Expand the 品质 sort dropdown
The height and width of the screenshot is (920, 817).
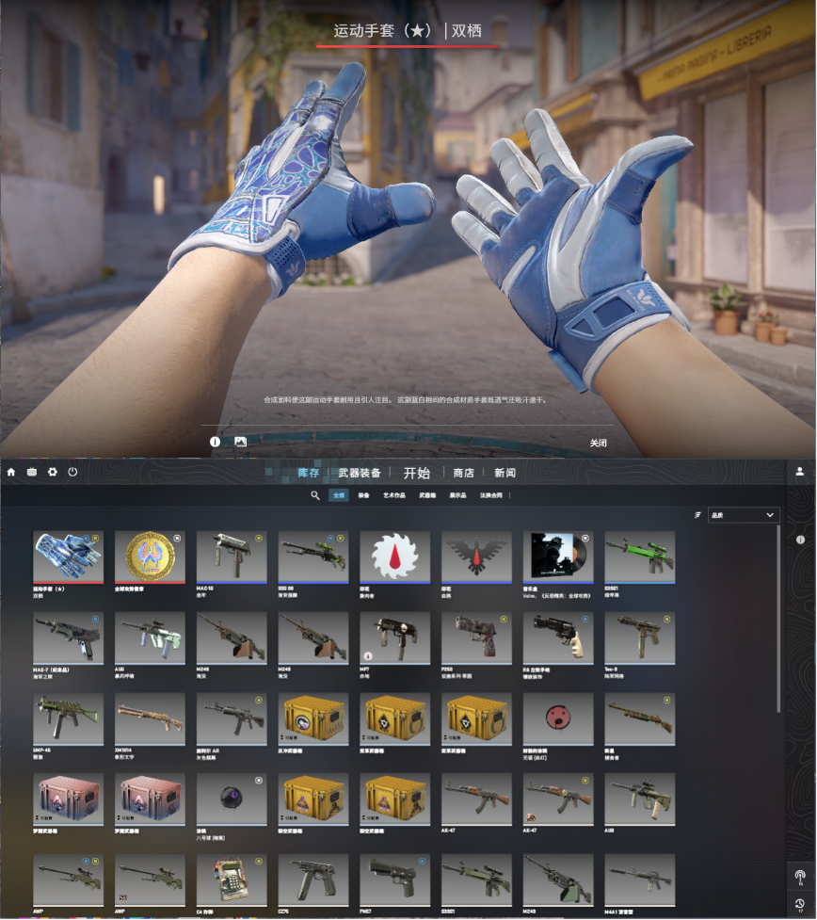744,515
